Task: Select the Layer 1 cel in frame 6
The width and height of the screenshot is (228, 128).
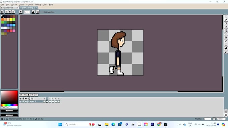Action: pyautogui.click(x=59, y=102)
